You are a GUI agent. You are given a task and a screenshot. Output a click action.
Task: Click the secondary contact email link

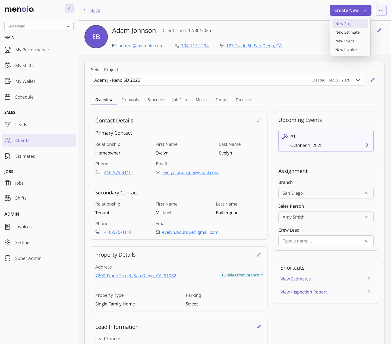(x=190, y=232)
